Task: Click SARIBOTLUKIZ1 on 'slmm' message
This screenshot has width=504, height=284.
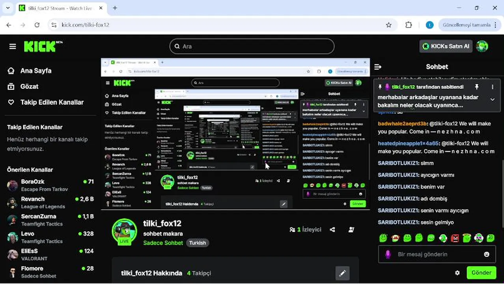Action: point(398,163)
